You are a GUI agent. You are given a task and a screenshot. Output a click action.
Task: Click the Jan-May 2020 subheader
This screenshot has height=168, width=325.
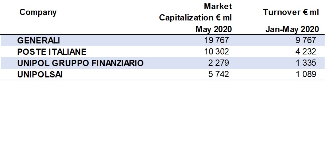pos(292,29)
